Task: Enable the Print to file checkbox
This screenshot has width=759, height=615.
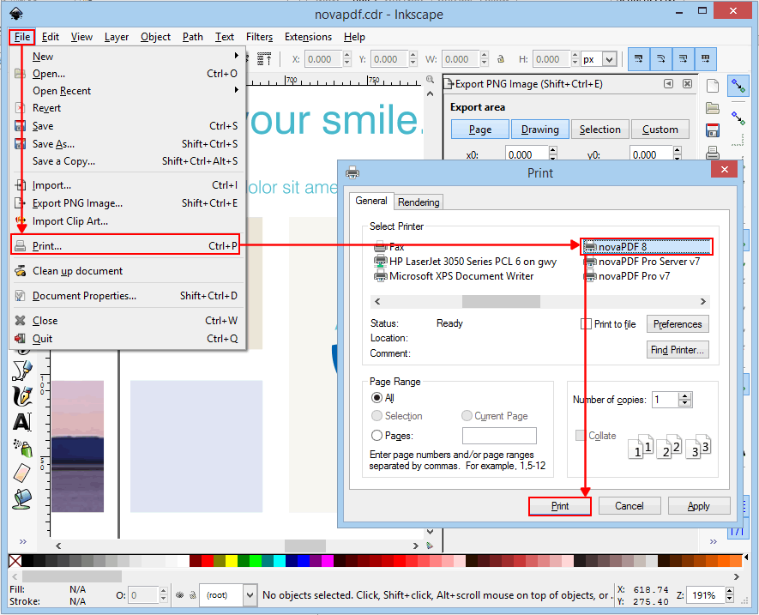Action: coord(586,324)
